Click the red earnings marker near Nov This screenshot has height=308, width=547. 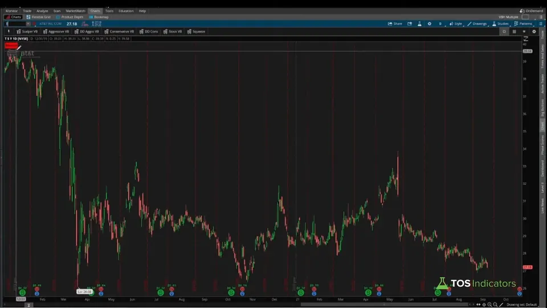242,290
